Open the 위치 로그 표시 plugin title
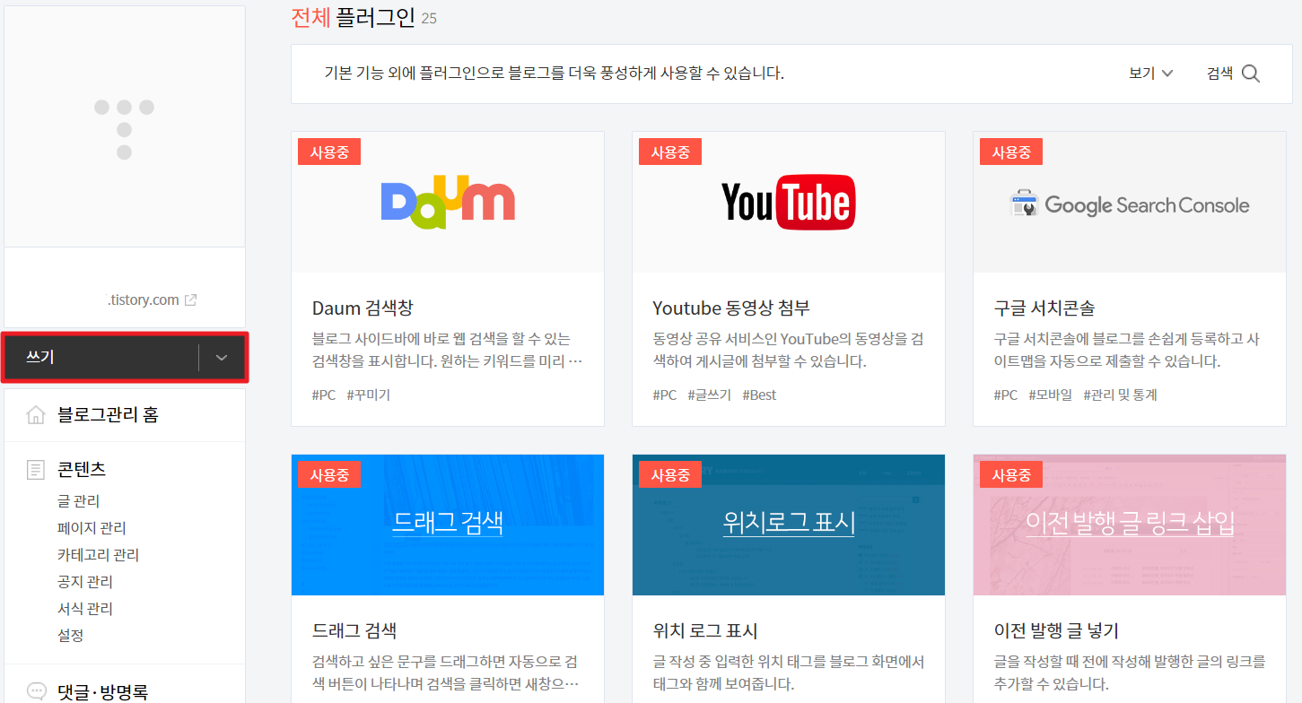 point(705,630)
